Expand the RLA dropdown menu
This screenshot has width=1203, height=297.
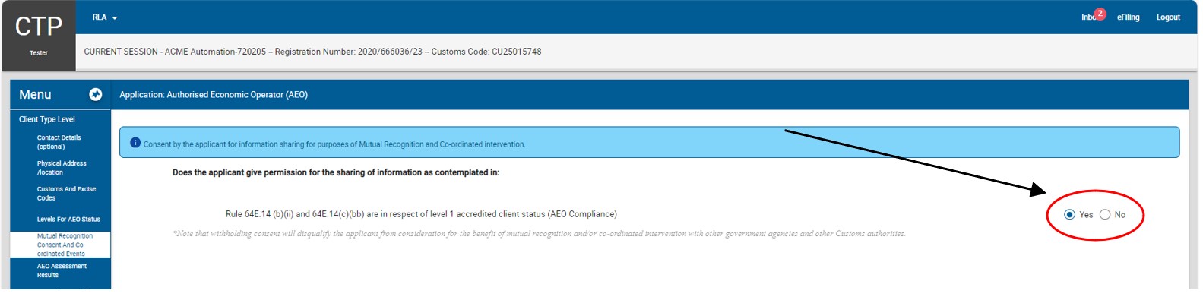[x=105, y=17]
